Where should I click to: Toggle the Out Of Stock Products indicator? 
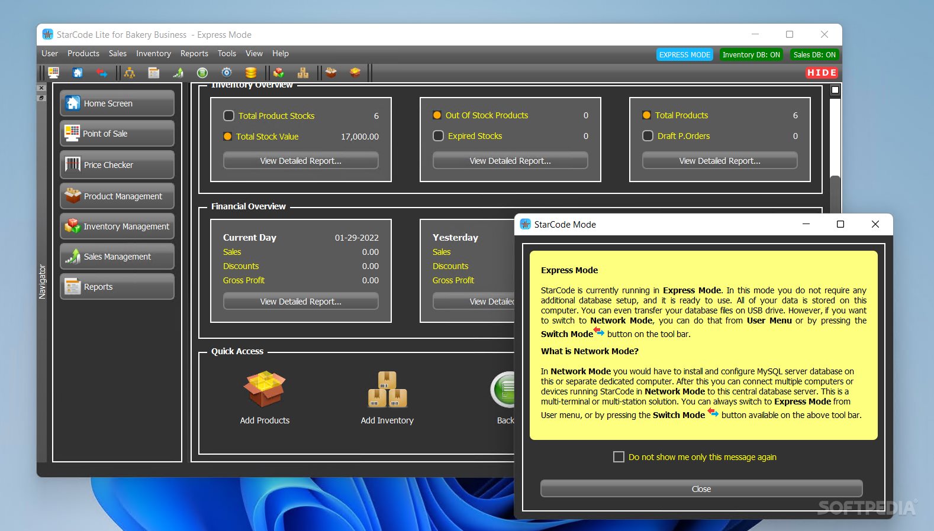(x=437, y=115)
